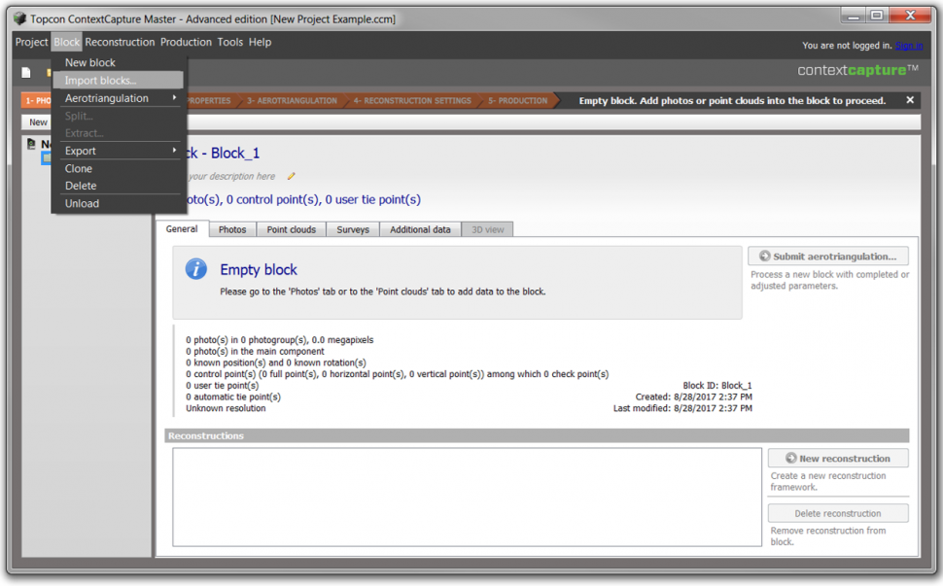Image resolution: width=943 pixels, height=586 pixels.
Task: Click the Reconstructions section header
Action: pos(537,435)
